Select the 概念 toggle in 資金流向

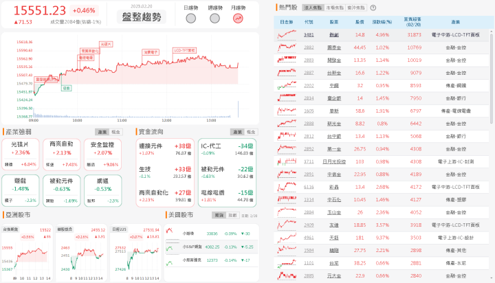click(251, 132)
